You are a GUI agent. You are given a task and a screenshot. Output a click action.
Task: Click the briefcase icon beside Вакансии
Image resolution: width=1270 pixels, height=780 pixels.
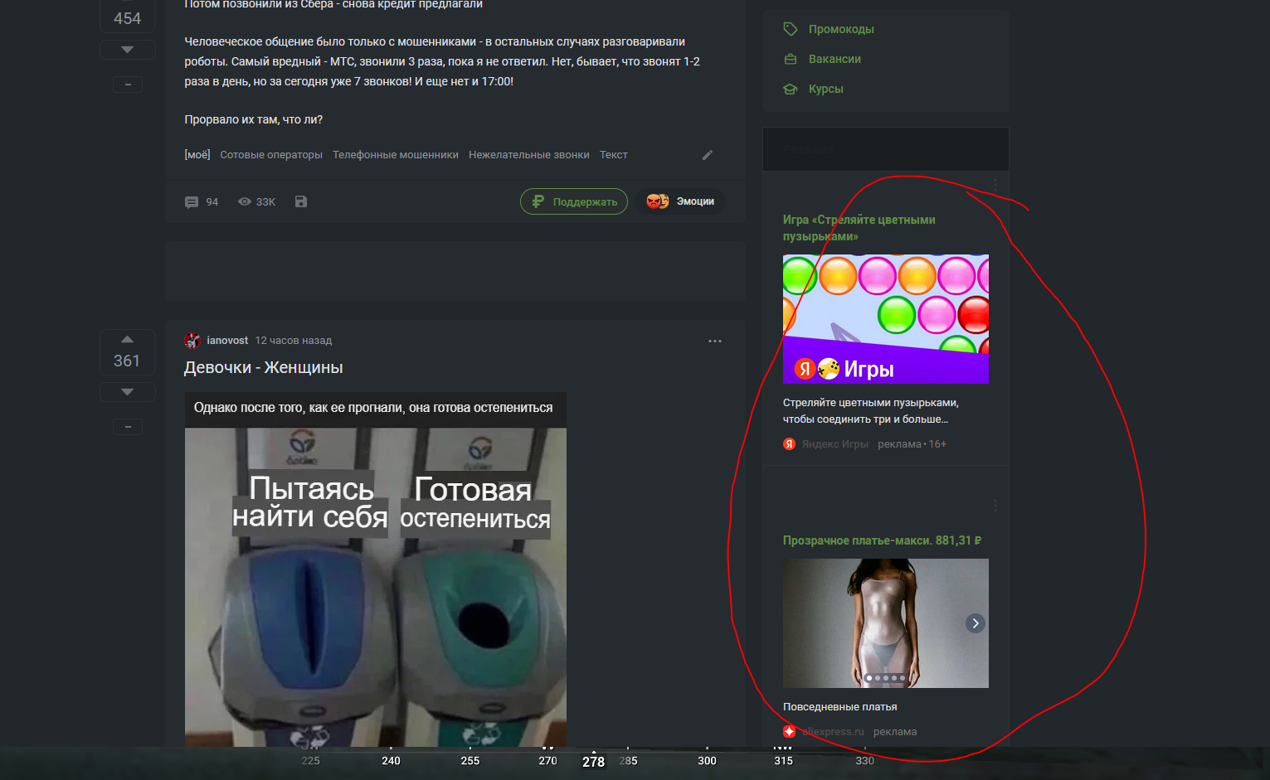(x=790, y=58)
